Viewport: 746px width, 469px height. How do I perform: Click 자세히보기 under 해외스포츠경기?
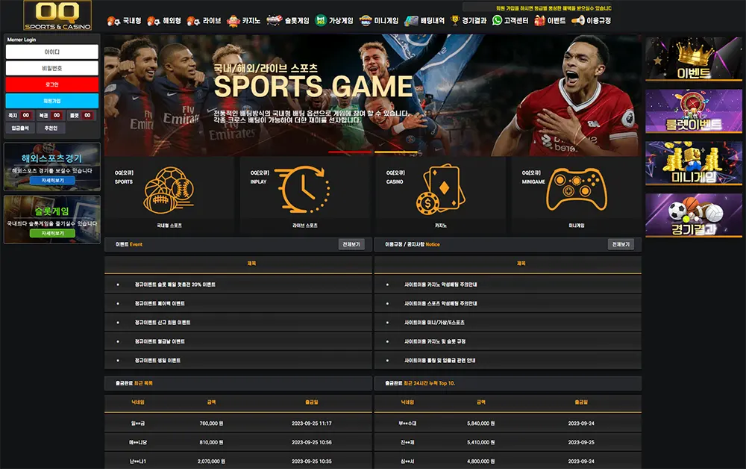[52, 181]
